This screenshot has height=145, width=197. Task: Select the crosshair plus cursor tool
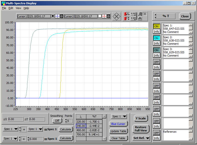pyautogui.click(x=145, y=14)
